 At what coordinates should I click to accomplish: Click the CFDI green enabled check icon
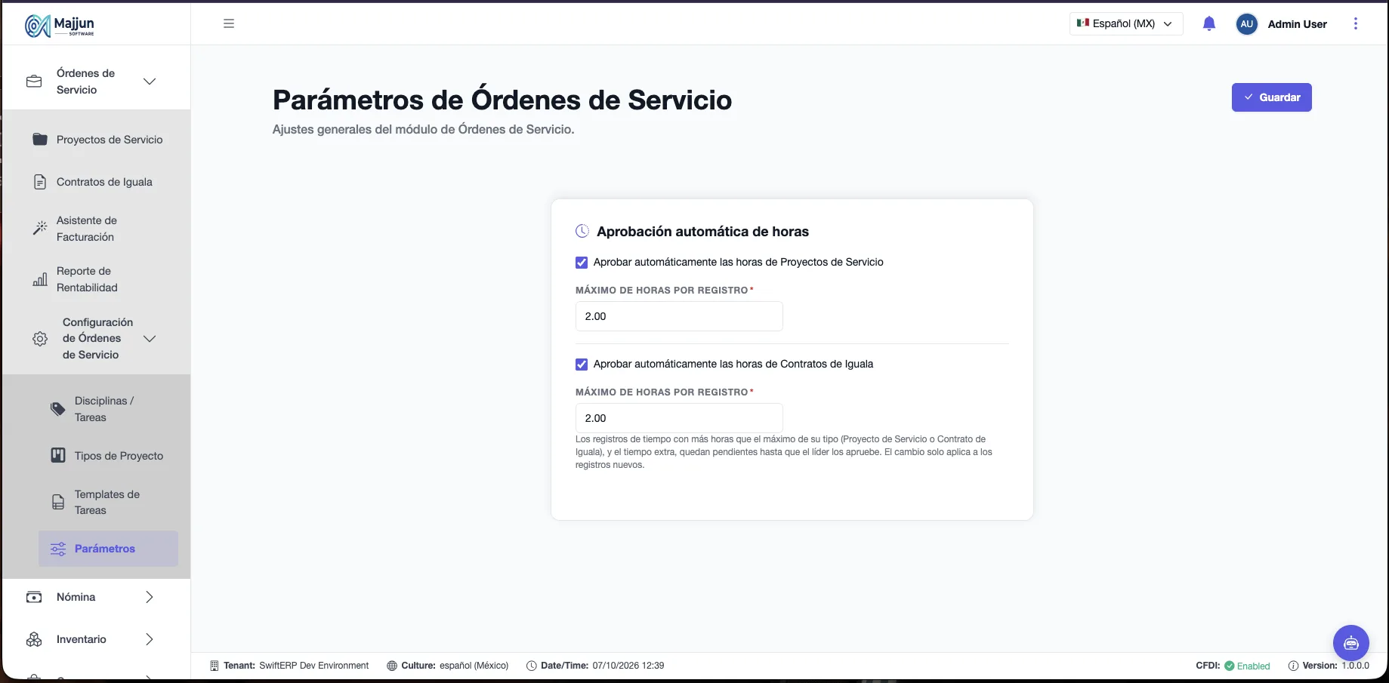(x=1230, y=666)
